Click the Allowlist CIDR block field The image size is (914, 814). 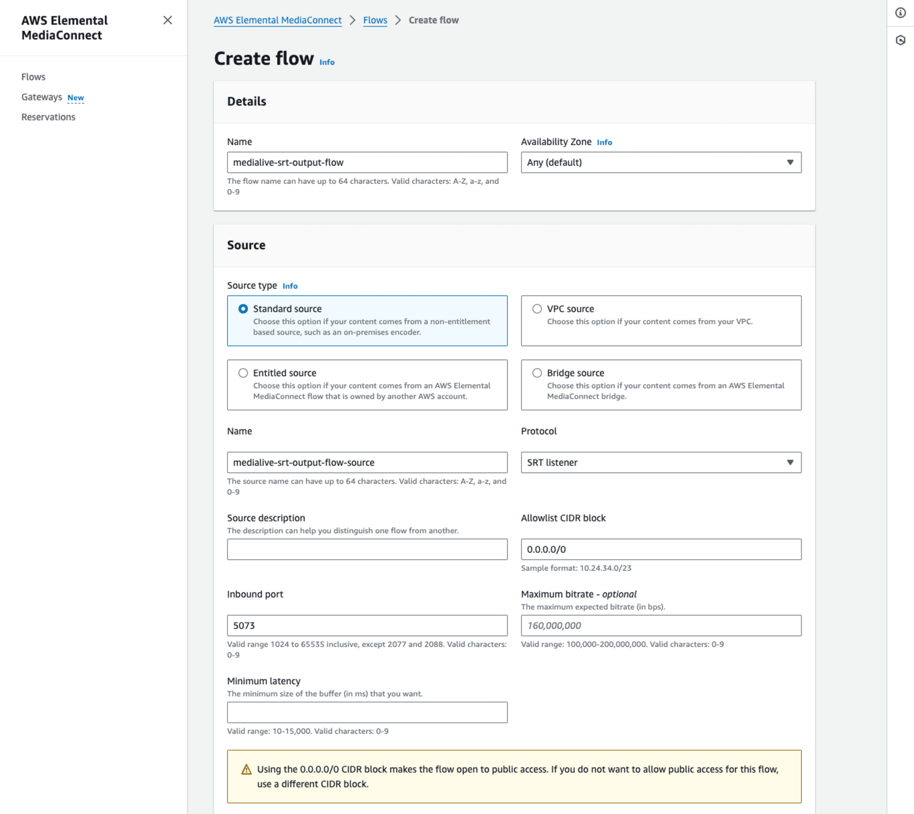coord(661,549)
